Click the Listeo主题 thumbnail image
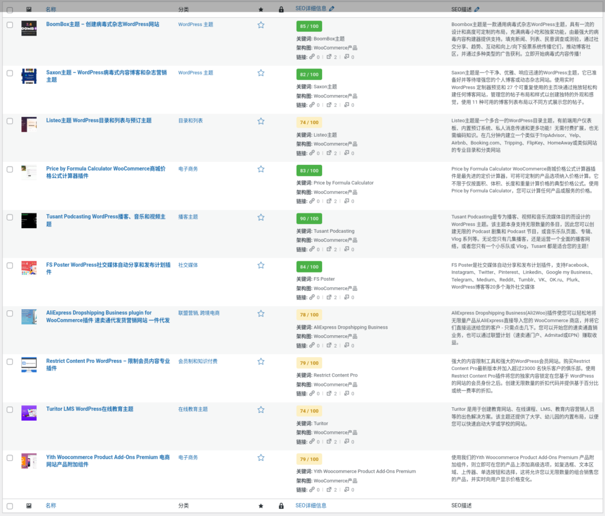Viewport: 605px width, 516px height. 29,125
